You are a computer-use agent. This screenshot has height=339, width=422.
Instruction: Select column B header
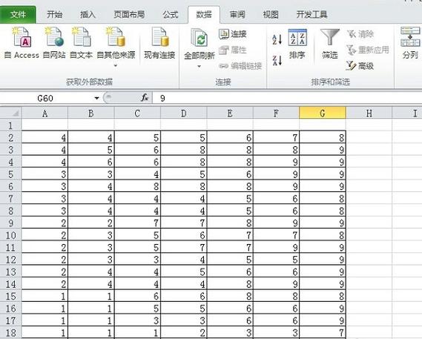(91, 113)
